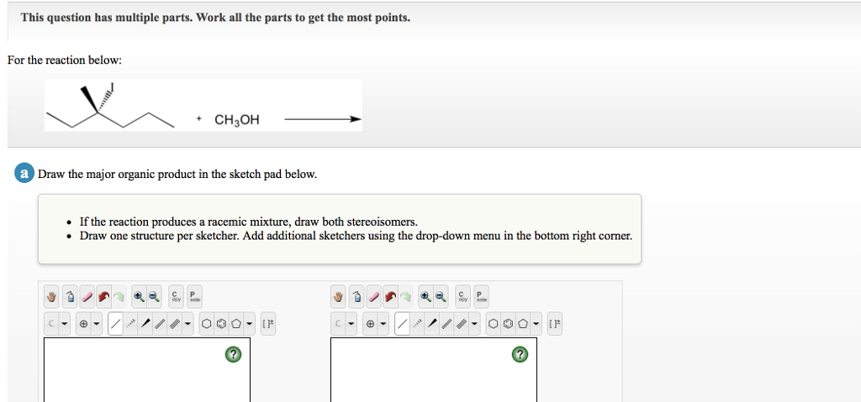Open the bond types dropdown in left sketcher
The height and width of the screenshot is (402, 861).
coord(188,324)
